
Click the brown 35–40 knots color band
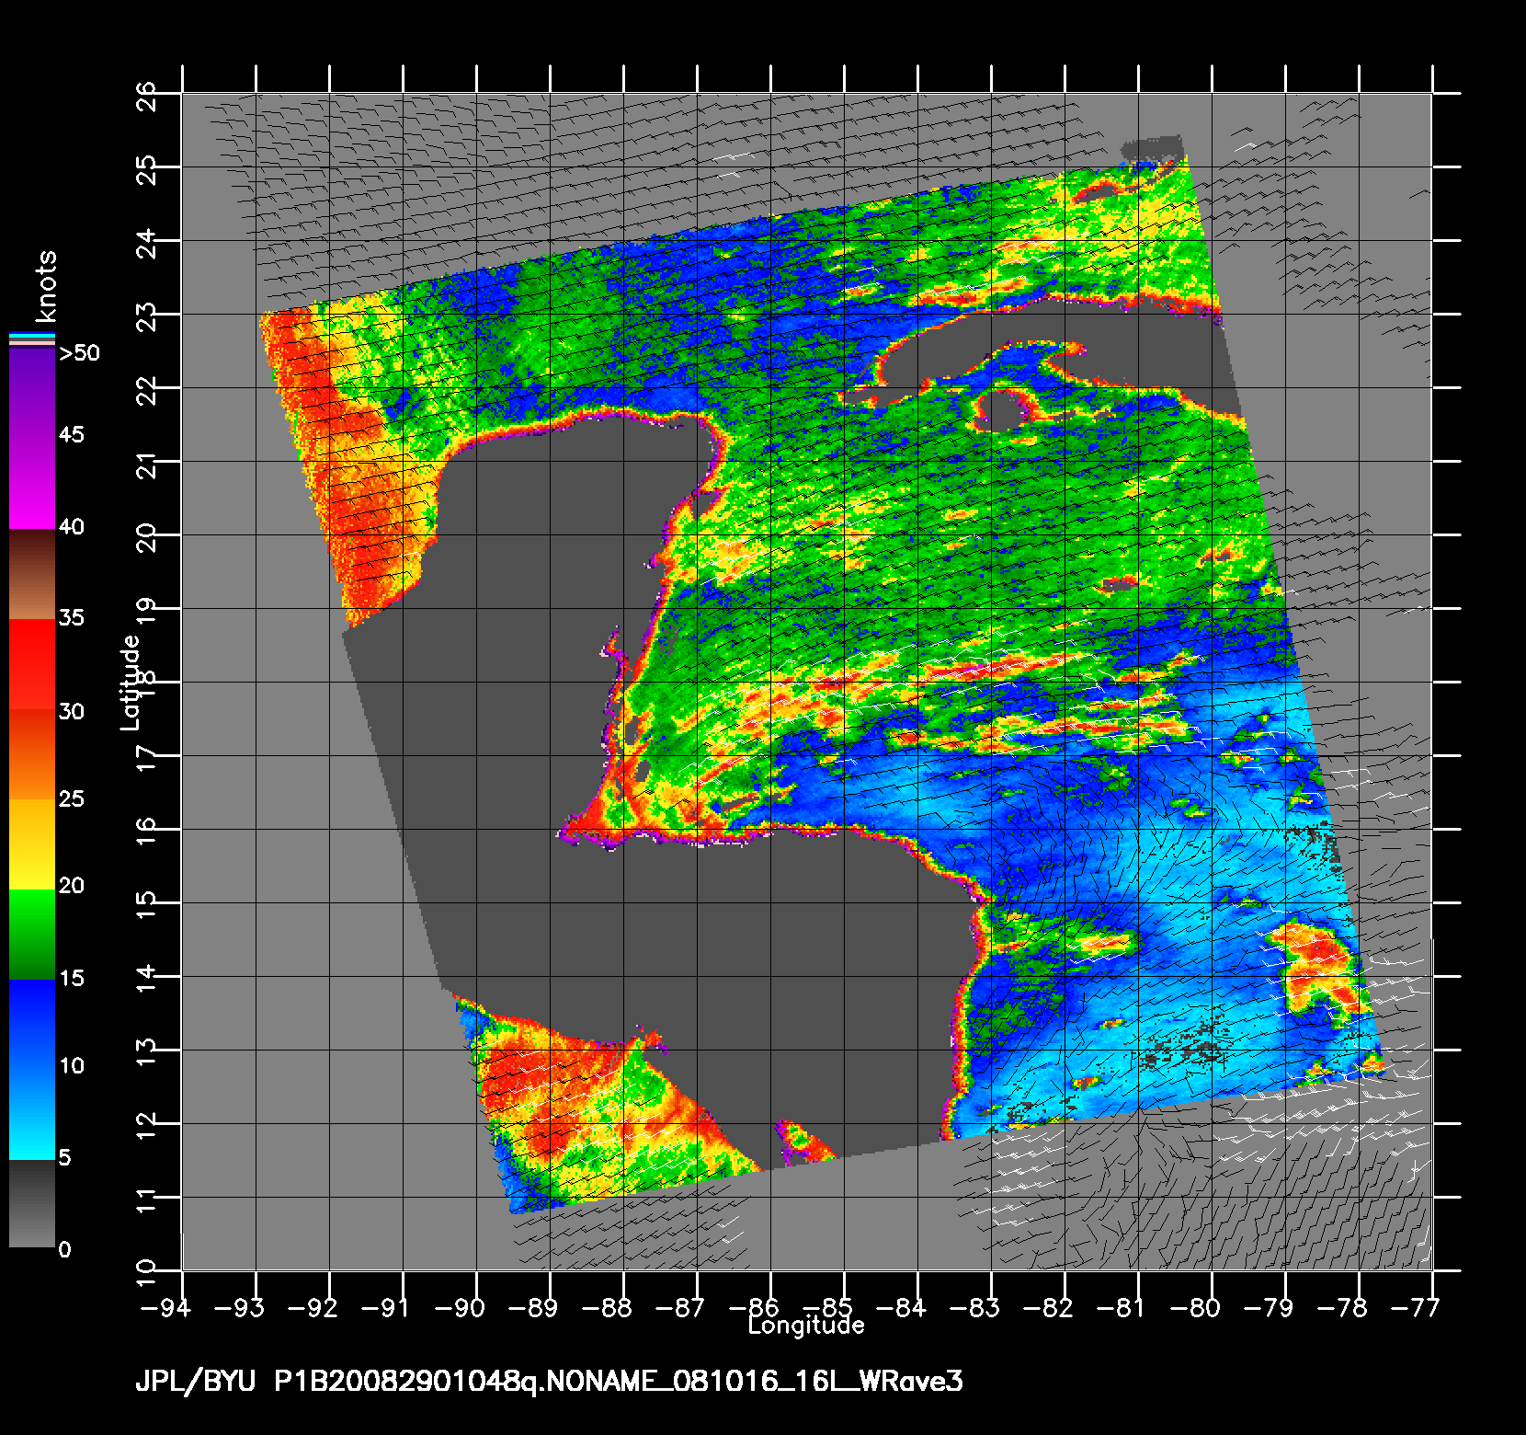tap(31, 574)
